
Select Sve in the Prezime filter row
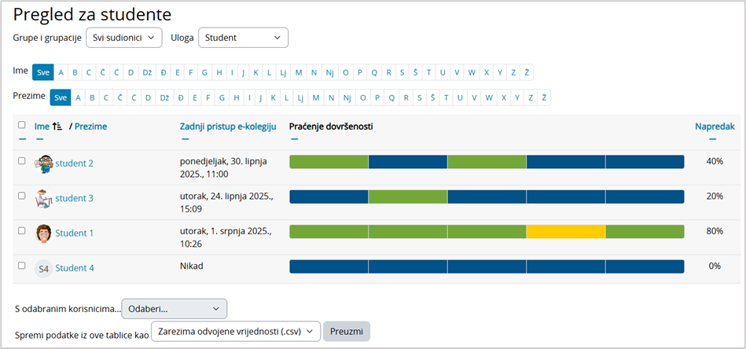point(61,97)
